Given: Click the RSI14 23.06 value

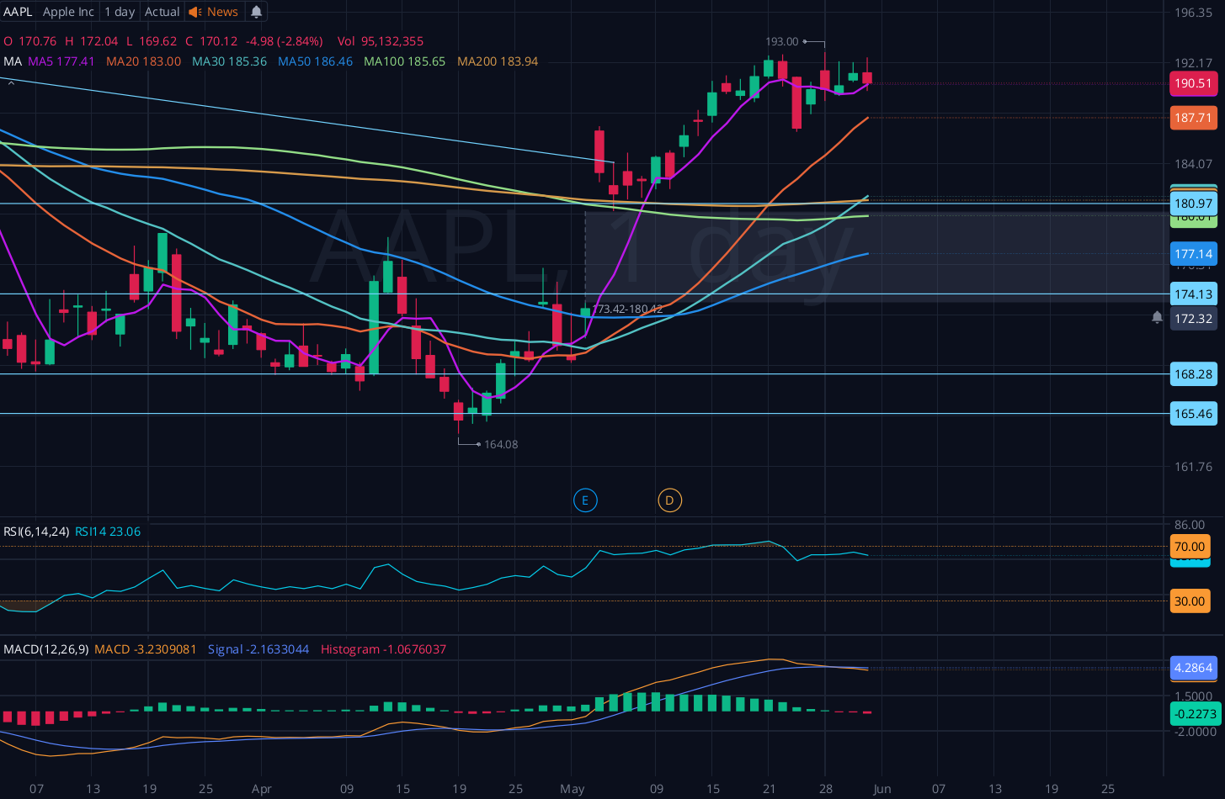Looking at the screenshot, I should point(108,532).
